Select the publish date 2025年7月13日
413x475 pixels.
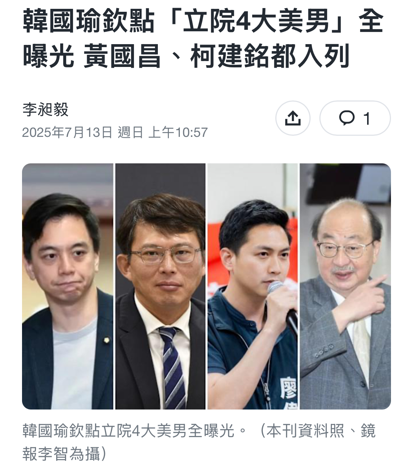pyautogui.click(x=67, y=132)
